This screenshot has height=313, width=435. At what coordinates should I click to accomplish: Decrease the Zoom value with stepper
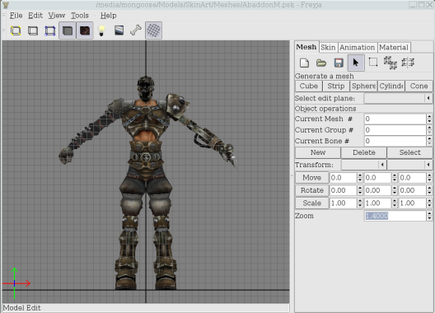point(429,218)
